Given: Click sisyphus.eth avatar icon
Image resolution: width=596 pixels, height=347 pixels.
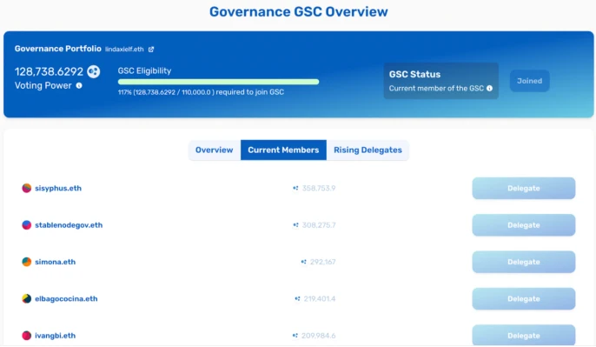Looking at the screenshot, I should (27, 189).
